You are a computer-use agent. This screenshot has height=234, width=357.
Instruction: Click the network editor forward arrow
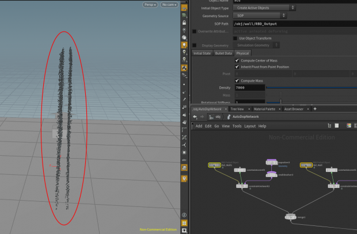tap(202, 117)
